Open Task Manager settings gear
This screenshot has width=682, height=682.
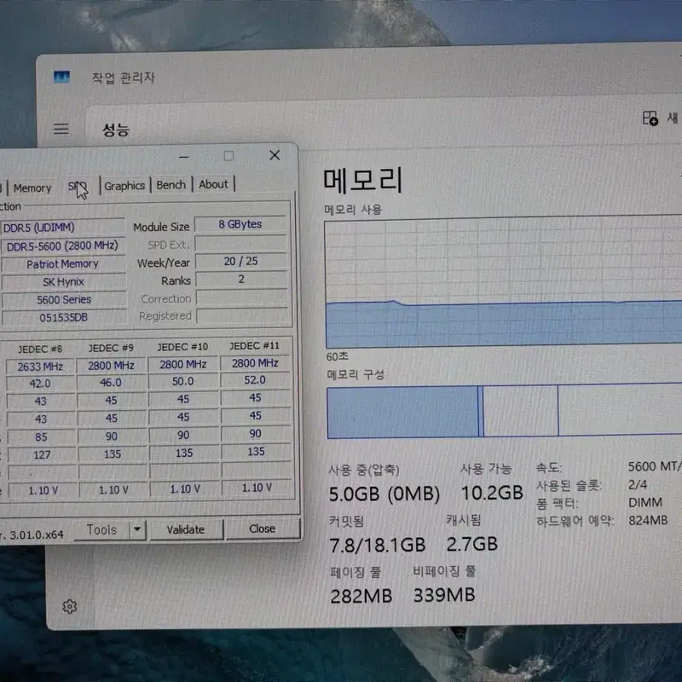[x=70, y=606]
